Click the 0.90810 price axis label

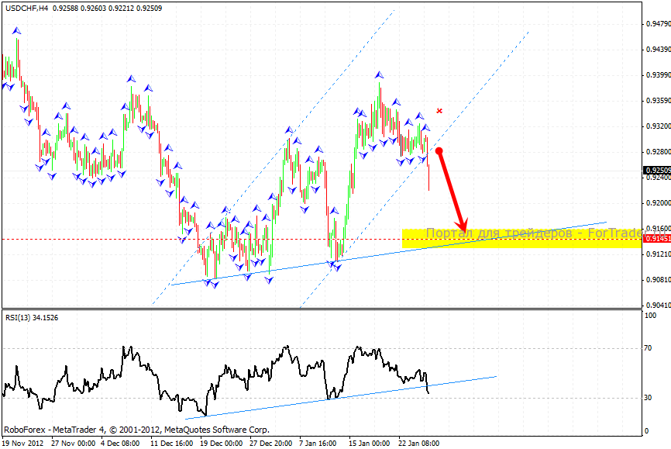coord(658,280)
